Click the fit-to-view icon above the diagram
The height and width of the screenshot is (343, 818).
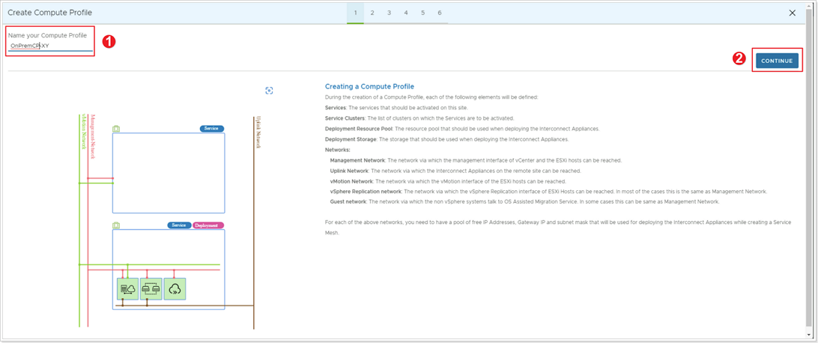[x=269, y=91]
